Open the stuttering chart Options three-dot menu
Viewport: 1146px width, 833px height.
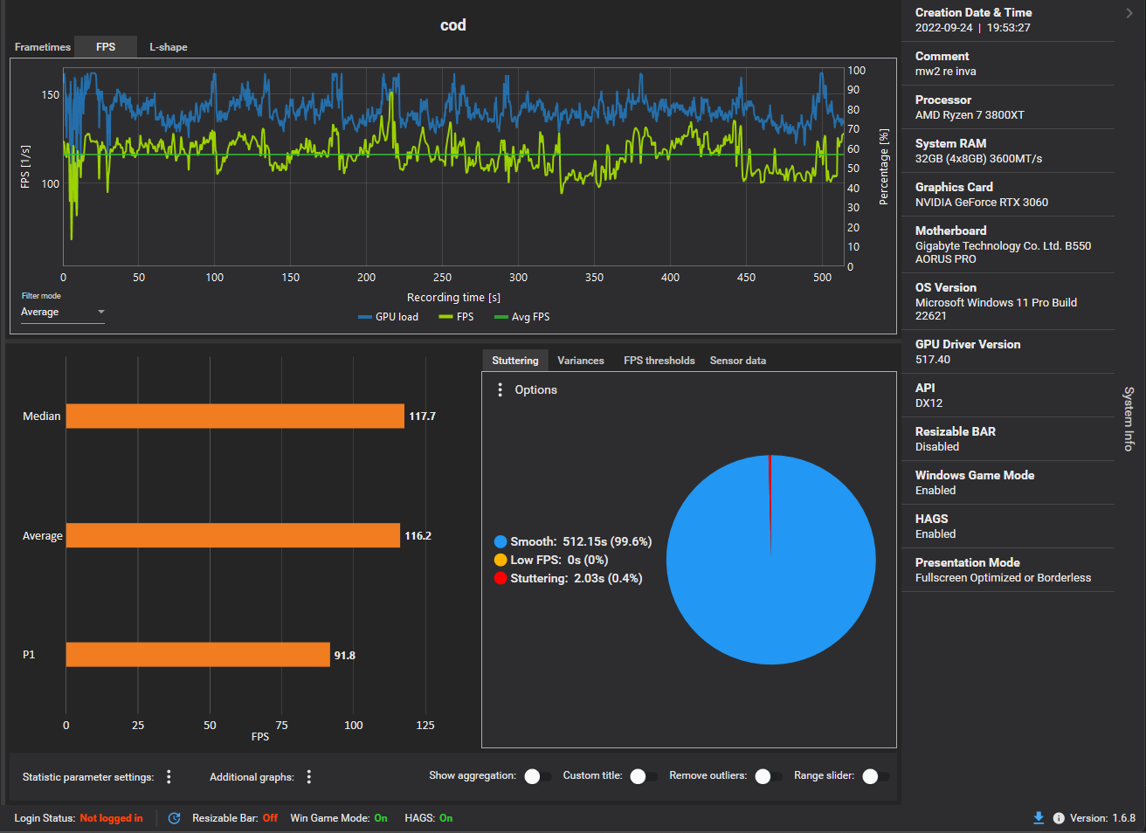click(500, 390)
